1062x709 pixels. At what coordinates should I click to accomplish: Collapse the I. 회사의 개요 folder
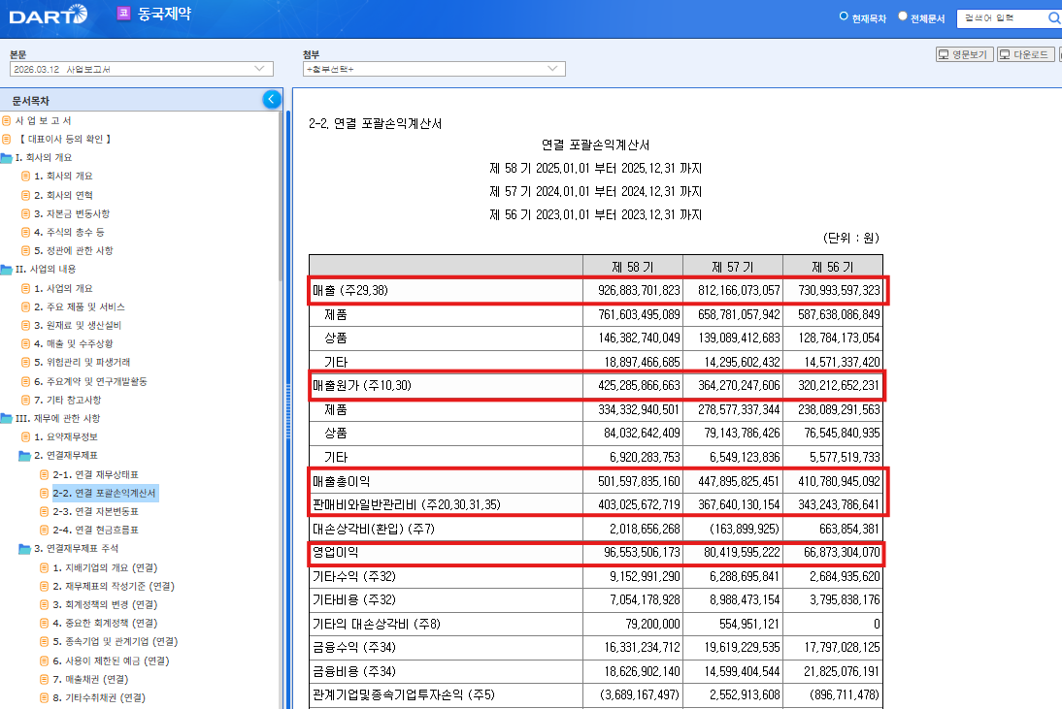tap(6, 158)
